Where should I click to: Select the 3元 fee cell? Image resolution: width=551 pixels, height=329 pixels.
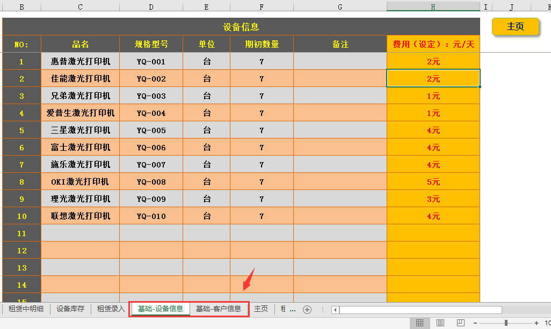pyautogui.click(x=433, y=199)
